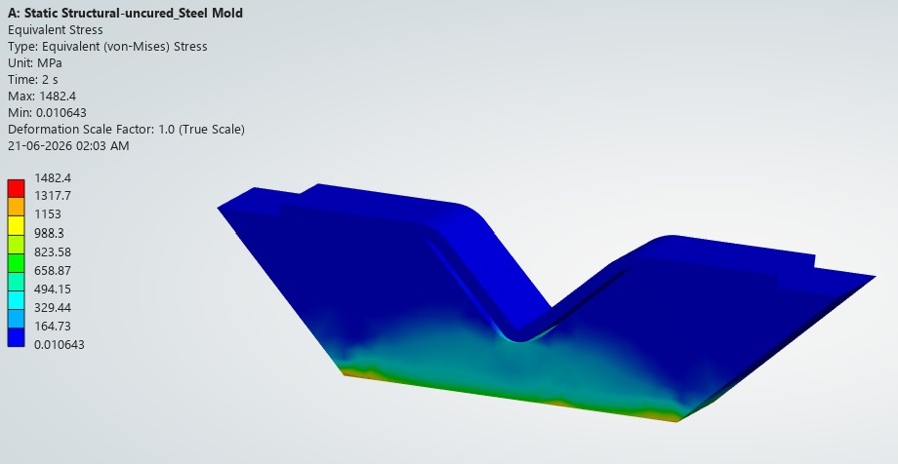The width and height of the screenshot is (898, 464).
Task: Click the yellow legend band near 1153
Action: point(16,225)
